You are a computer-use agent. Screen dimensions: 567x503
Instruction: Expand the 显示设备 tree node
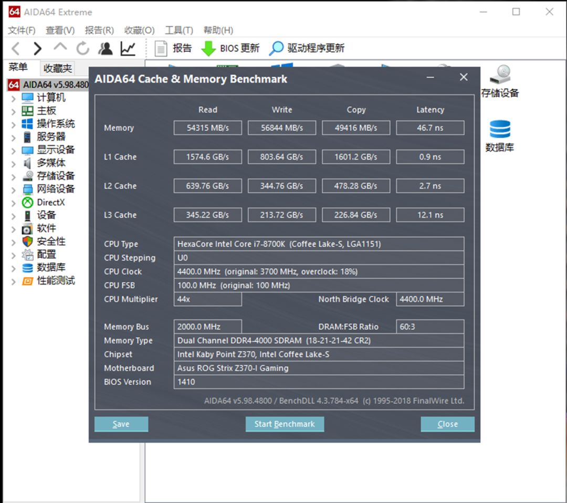13,151
